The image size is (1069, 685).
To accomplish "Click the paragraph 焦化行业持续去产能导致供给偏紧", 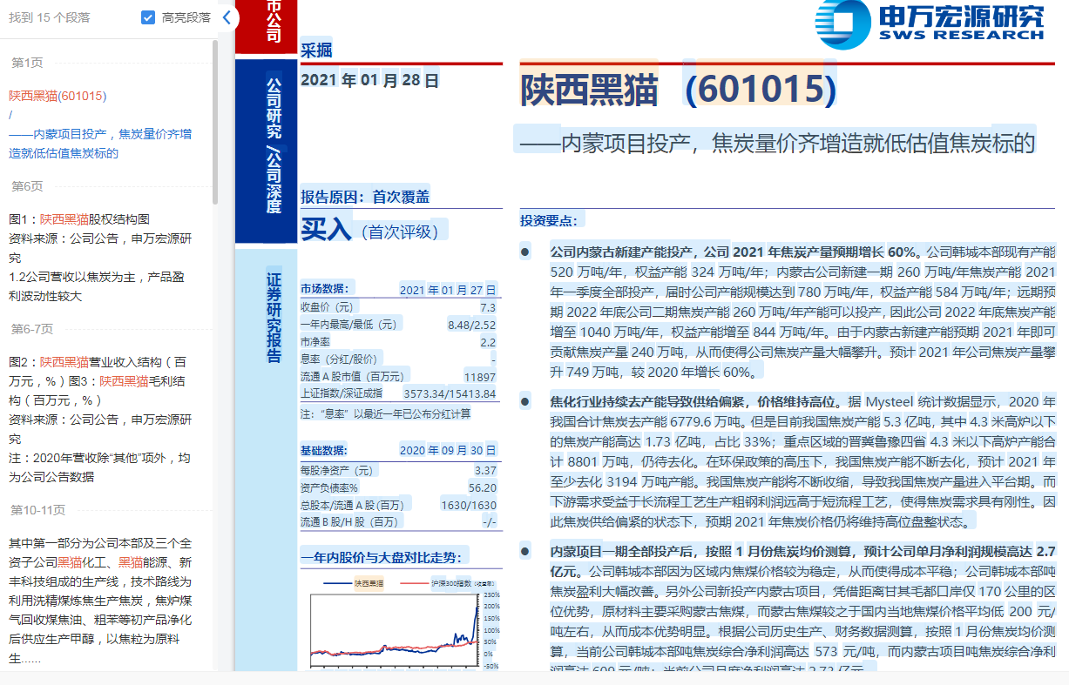I will click(802, 461).
